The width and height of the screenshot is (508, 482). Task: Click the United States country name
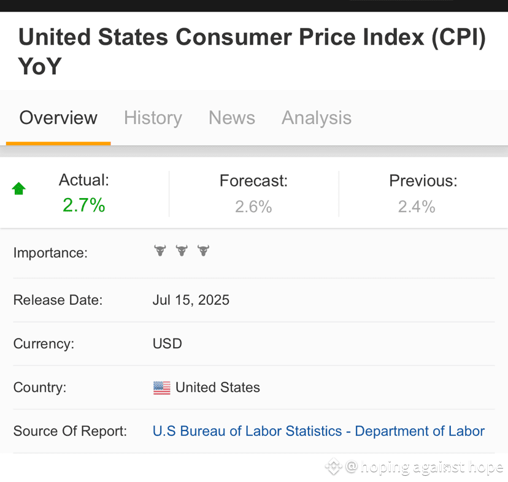click(218, 388)
